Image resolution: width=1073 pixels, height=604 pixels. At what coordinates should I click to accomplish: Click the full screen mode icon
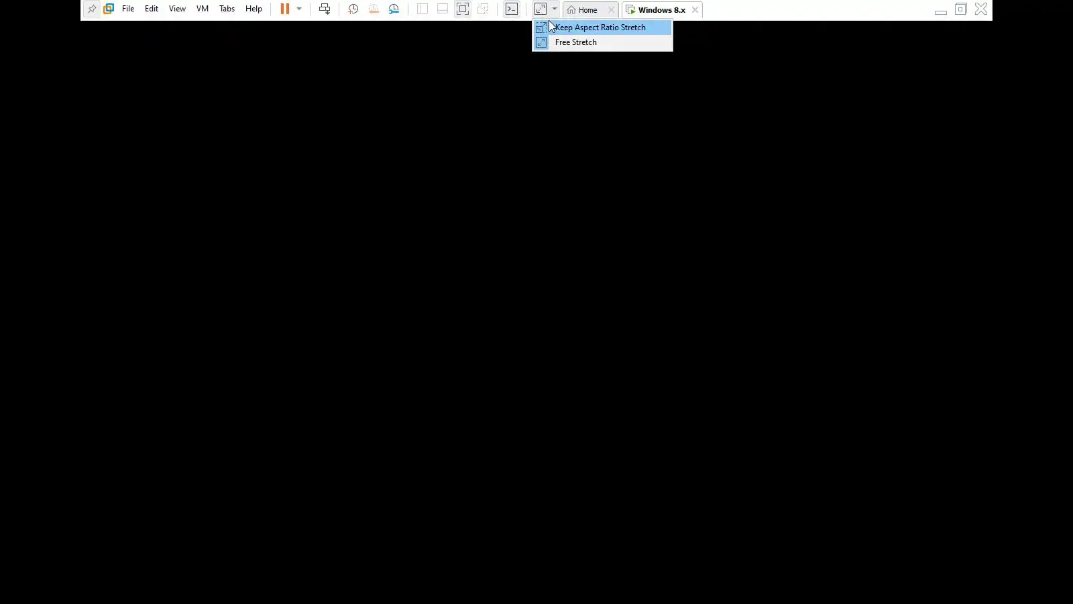coord(463,9)
